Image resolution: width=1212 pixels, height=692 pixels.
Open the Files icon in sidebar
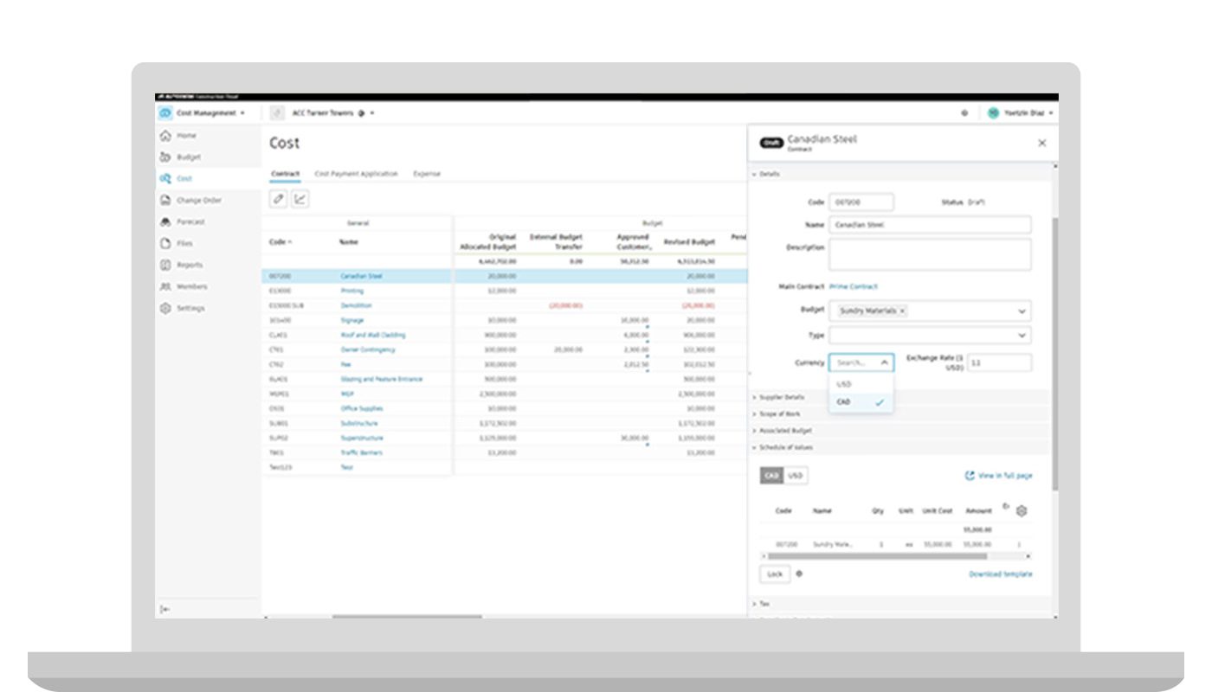pos(164,243)
